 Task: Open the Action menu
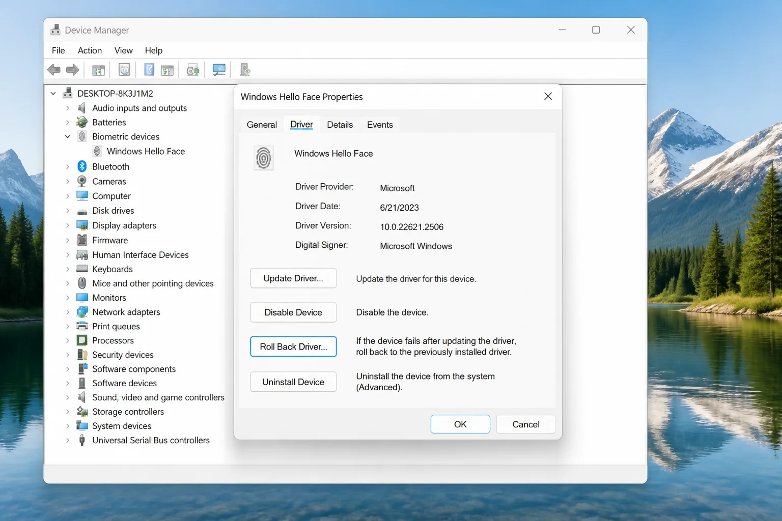point(90,50)
